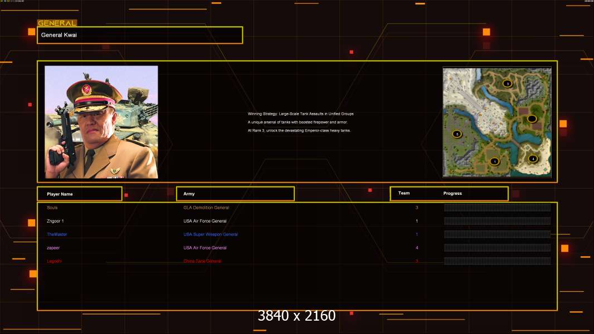Viewport: 594px width, 334px height.
Task: Select player name TheMaster
Action: click(57, 234)
